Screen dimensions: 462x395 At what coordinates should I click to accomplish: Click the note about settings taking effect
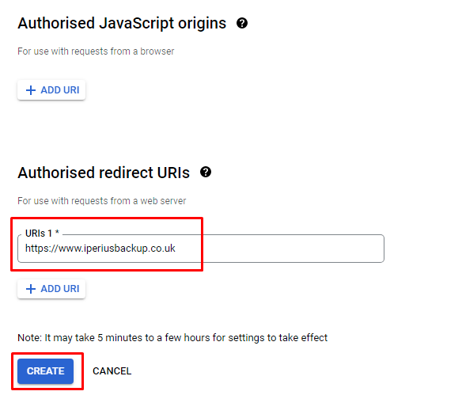[172, 338]
